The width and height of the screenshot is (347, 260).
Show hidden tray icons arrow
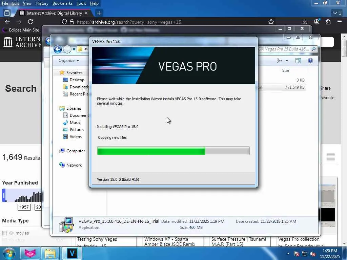(288, 254)
